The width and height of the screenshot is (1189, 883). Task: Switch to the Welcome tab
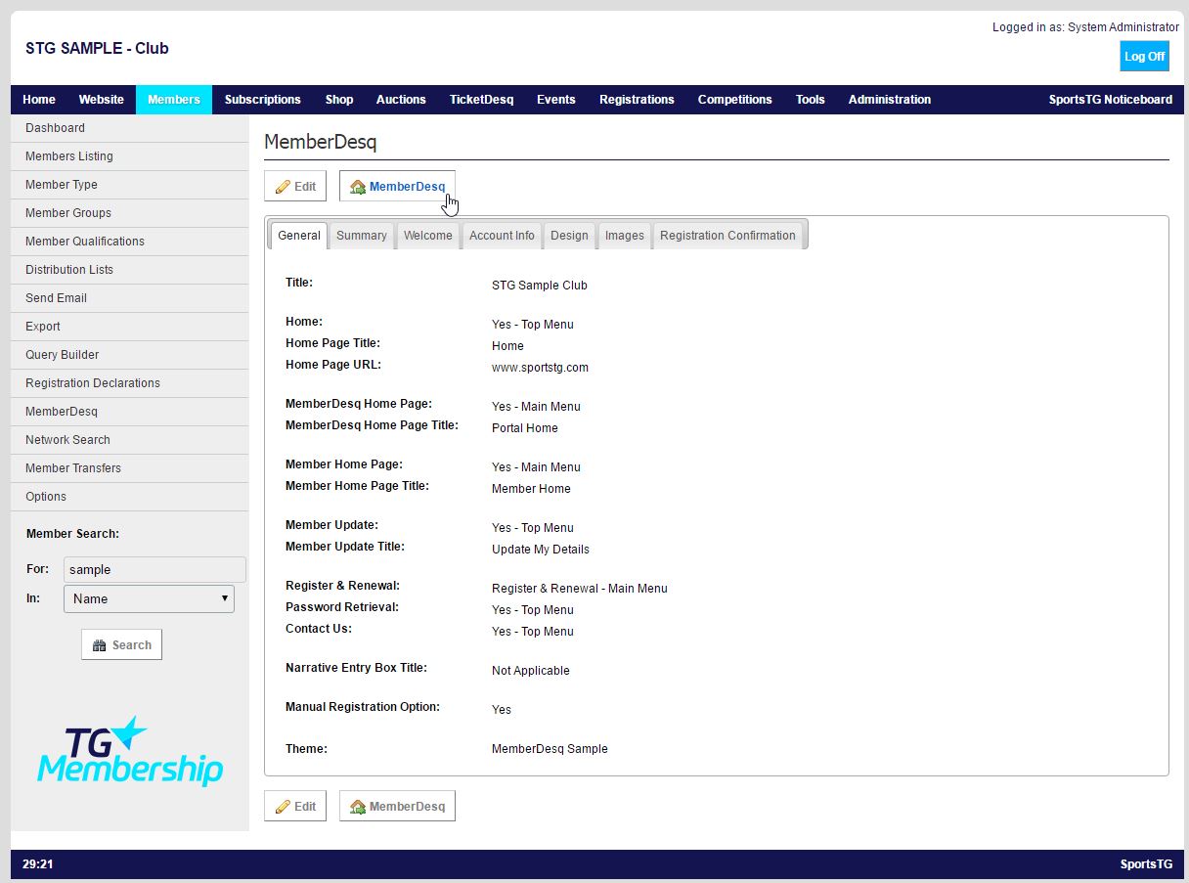tap(428, 236)
